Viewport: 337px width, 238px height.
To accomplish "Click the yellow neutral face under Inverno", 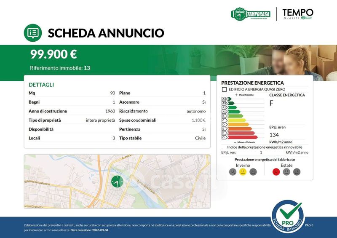I will (x=243, y=172).
